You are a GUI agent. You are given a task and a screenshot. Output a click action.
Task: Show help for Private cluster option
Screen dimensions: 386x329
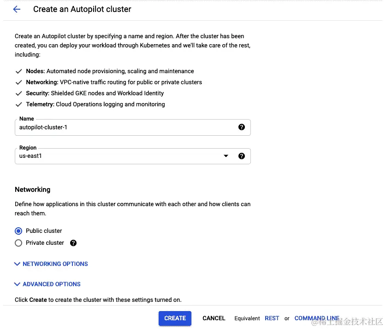(x=73, y=243)
